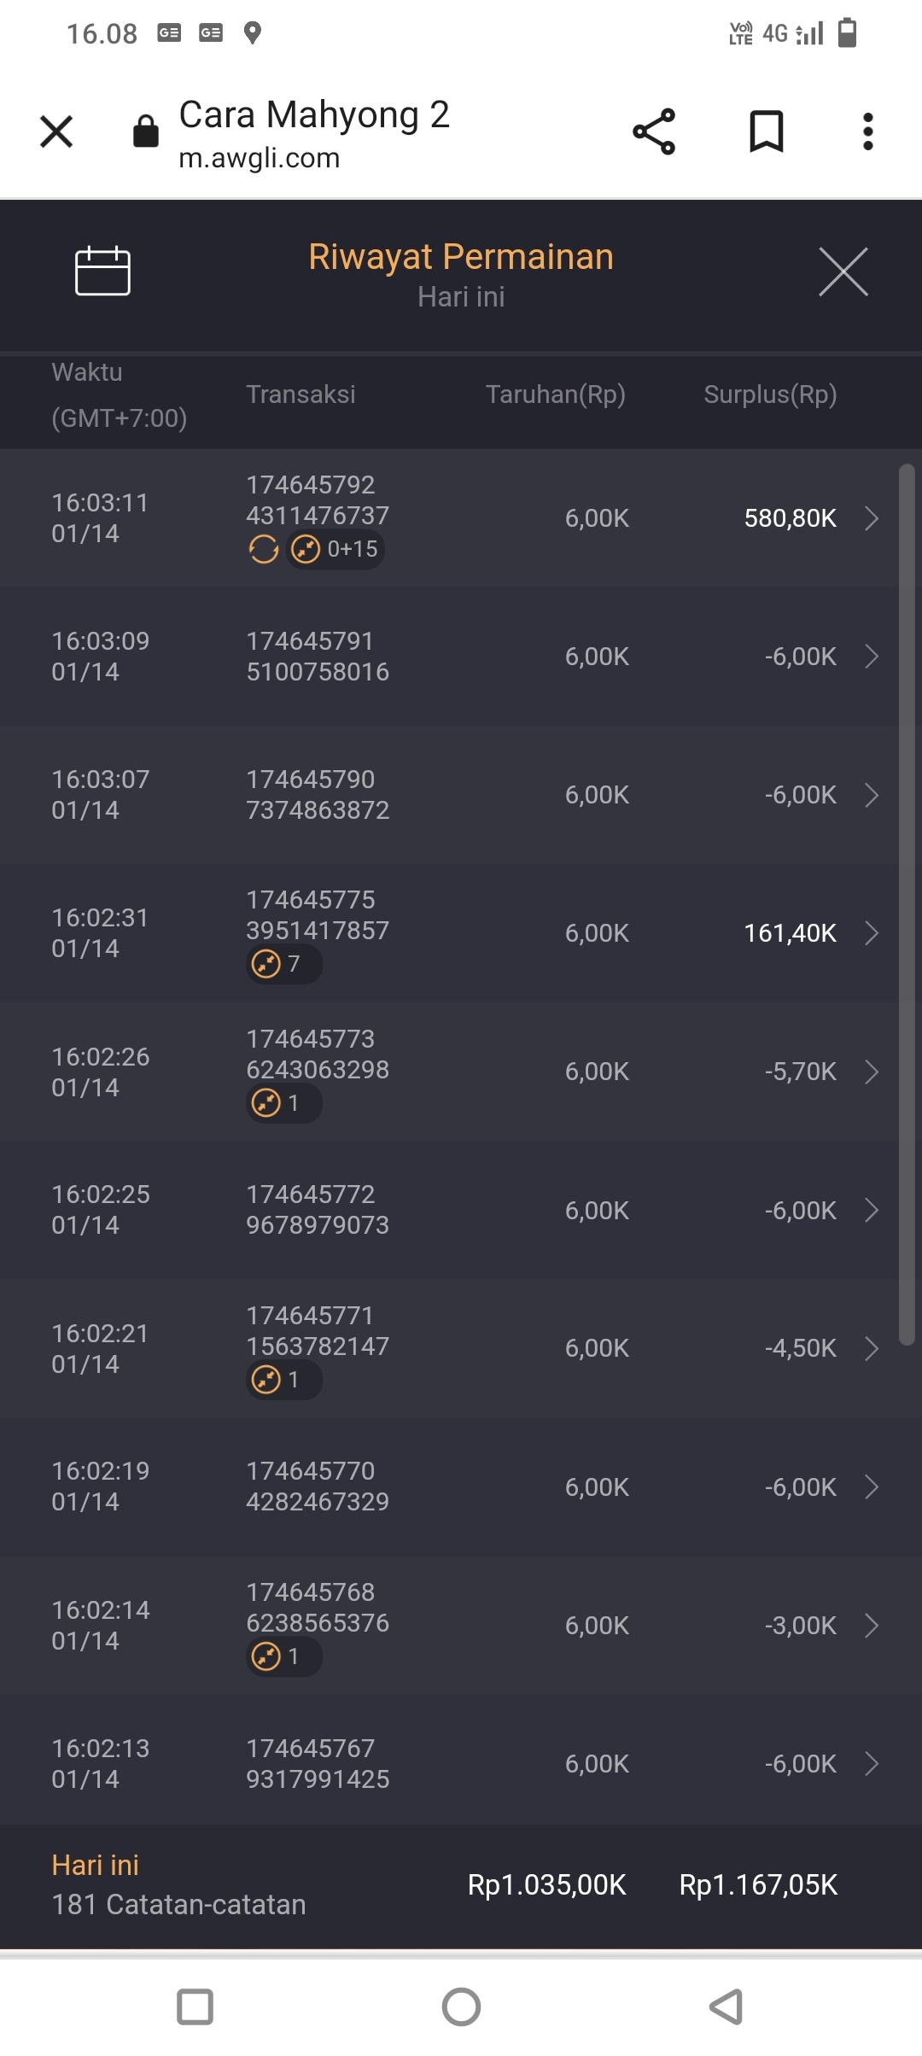Expand details for the 161,40K surplus row
Screen dimensions: 922x2056
click(871, 933)
